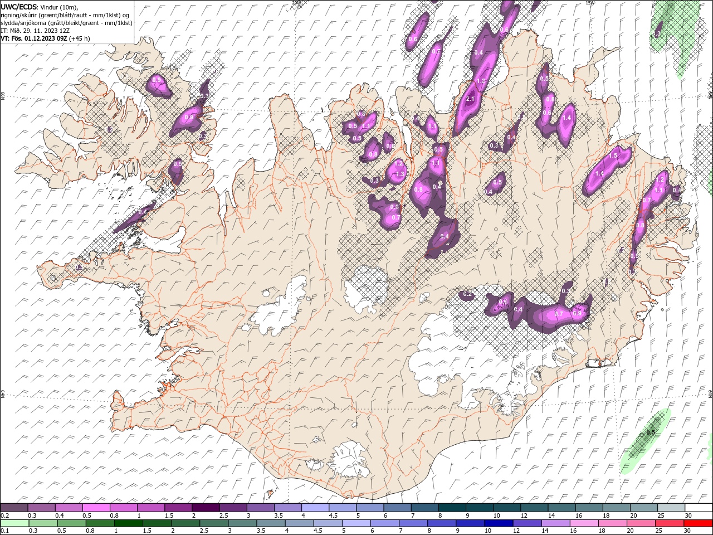Pick the 1.5 swatch in the purple snow scale

click(x=178, y=507)
